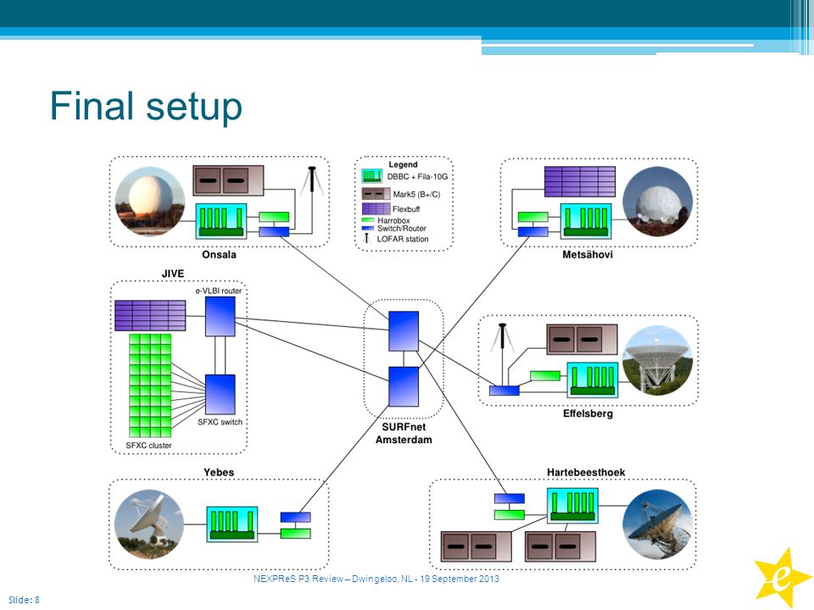
Task: Click the left Hartebeesthoek Mark5 unit
Action: [x=476, y=546]
